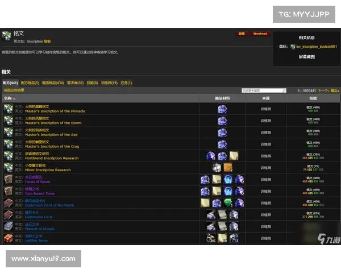Viewport: 341px width, 273px height.
Task: Open Master's Inscription of the Pinnacle icon
Action: [x=9, y=109]
